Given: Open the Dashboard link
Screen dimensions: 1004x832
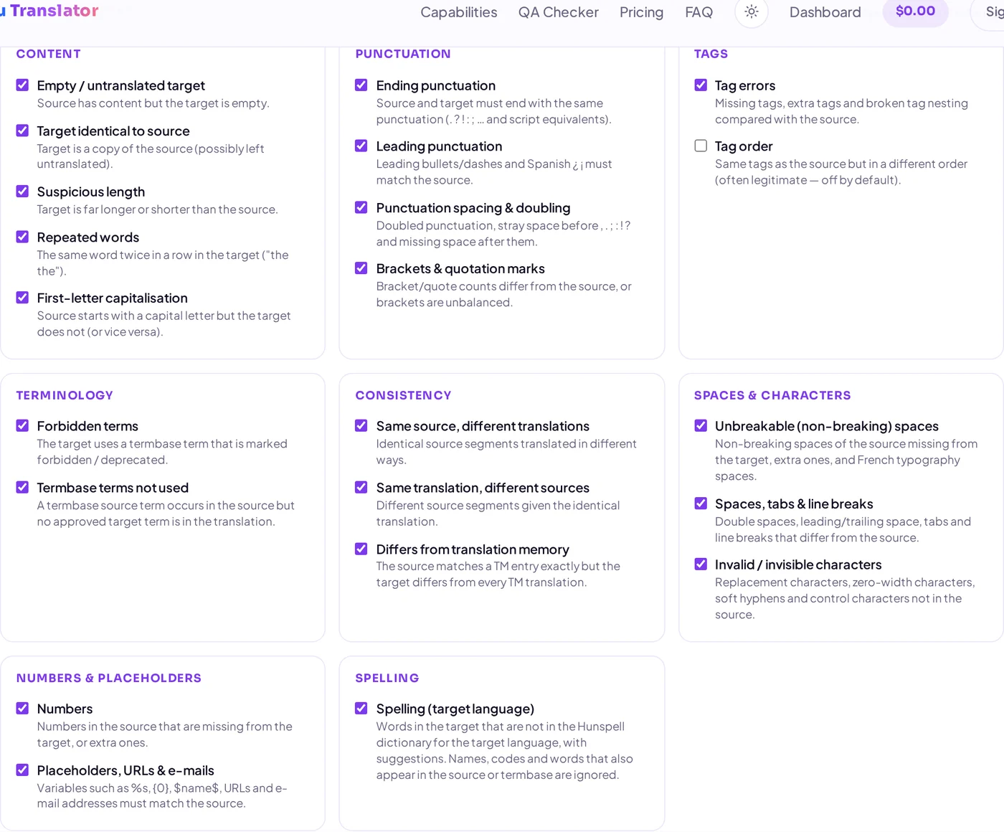Looking at the screenshot, I should [825, 12].
